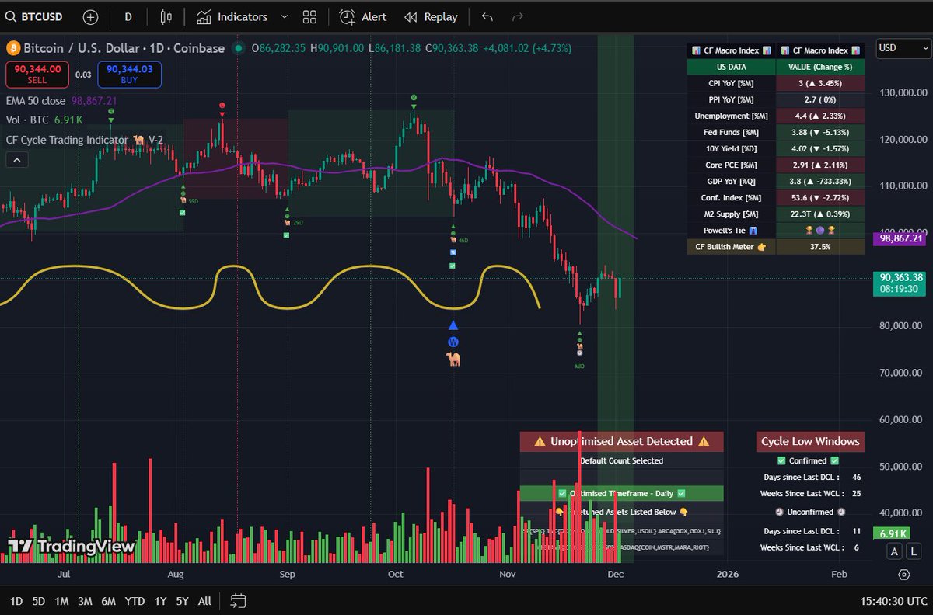Image resolution: width=933 pixels, height=615 pixels.
Task: Select the 3M date range
Action: point(85,601)
